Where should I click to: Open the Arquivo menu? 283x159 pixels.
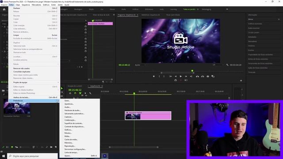pos(4,5)
